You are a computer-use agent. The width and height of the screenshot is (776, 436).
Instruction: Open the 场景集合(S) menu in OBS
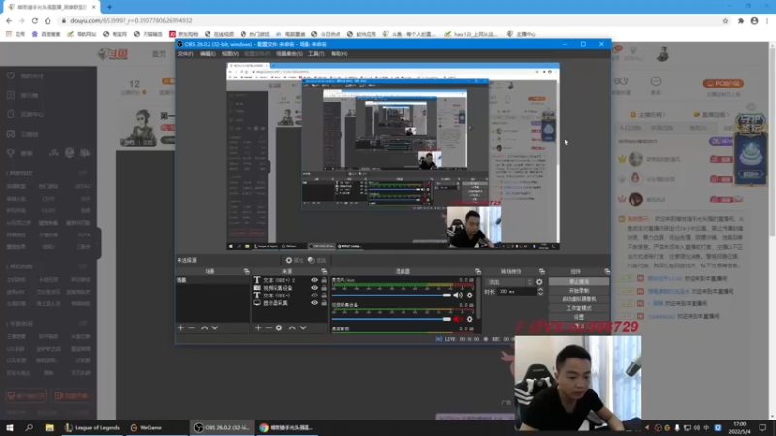[289, 54]
